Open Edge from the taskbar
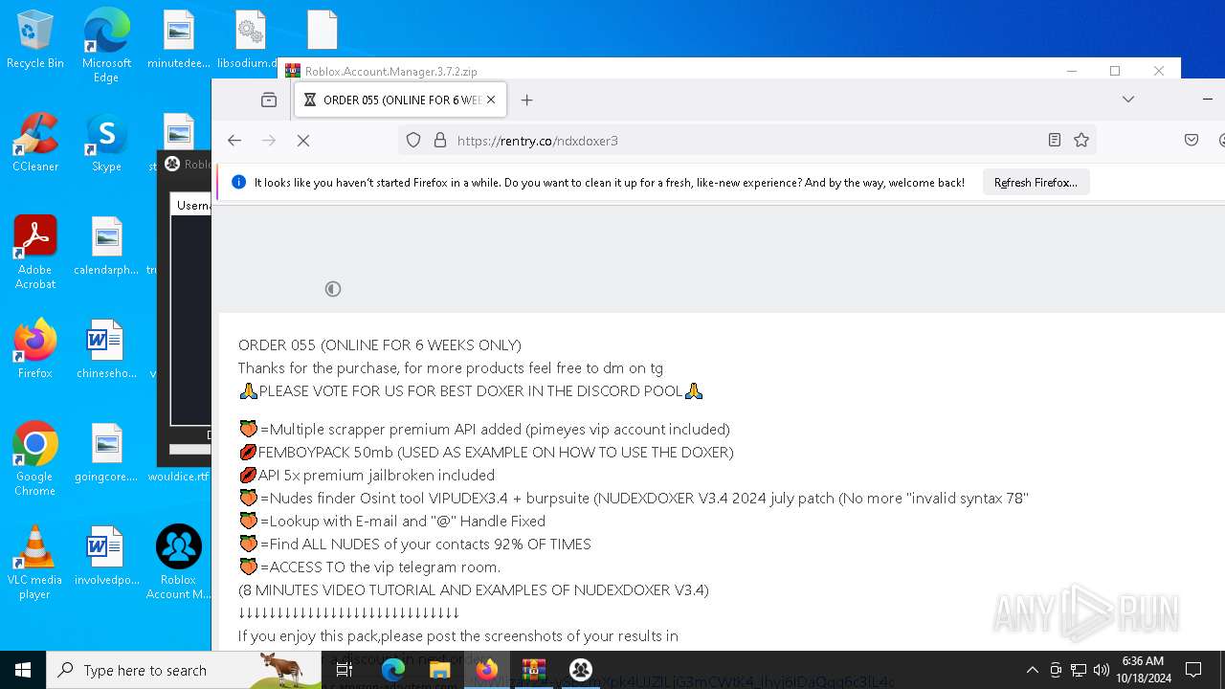The width and height of the screenshot is (1225, 689). [393, 670]
